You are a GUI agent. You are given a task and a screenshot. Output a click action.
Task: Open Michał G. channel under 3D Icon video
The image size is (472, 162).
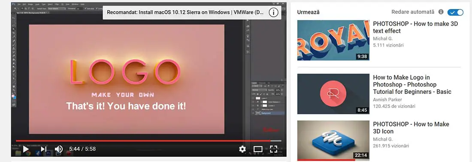(x=383, y=139)
